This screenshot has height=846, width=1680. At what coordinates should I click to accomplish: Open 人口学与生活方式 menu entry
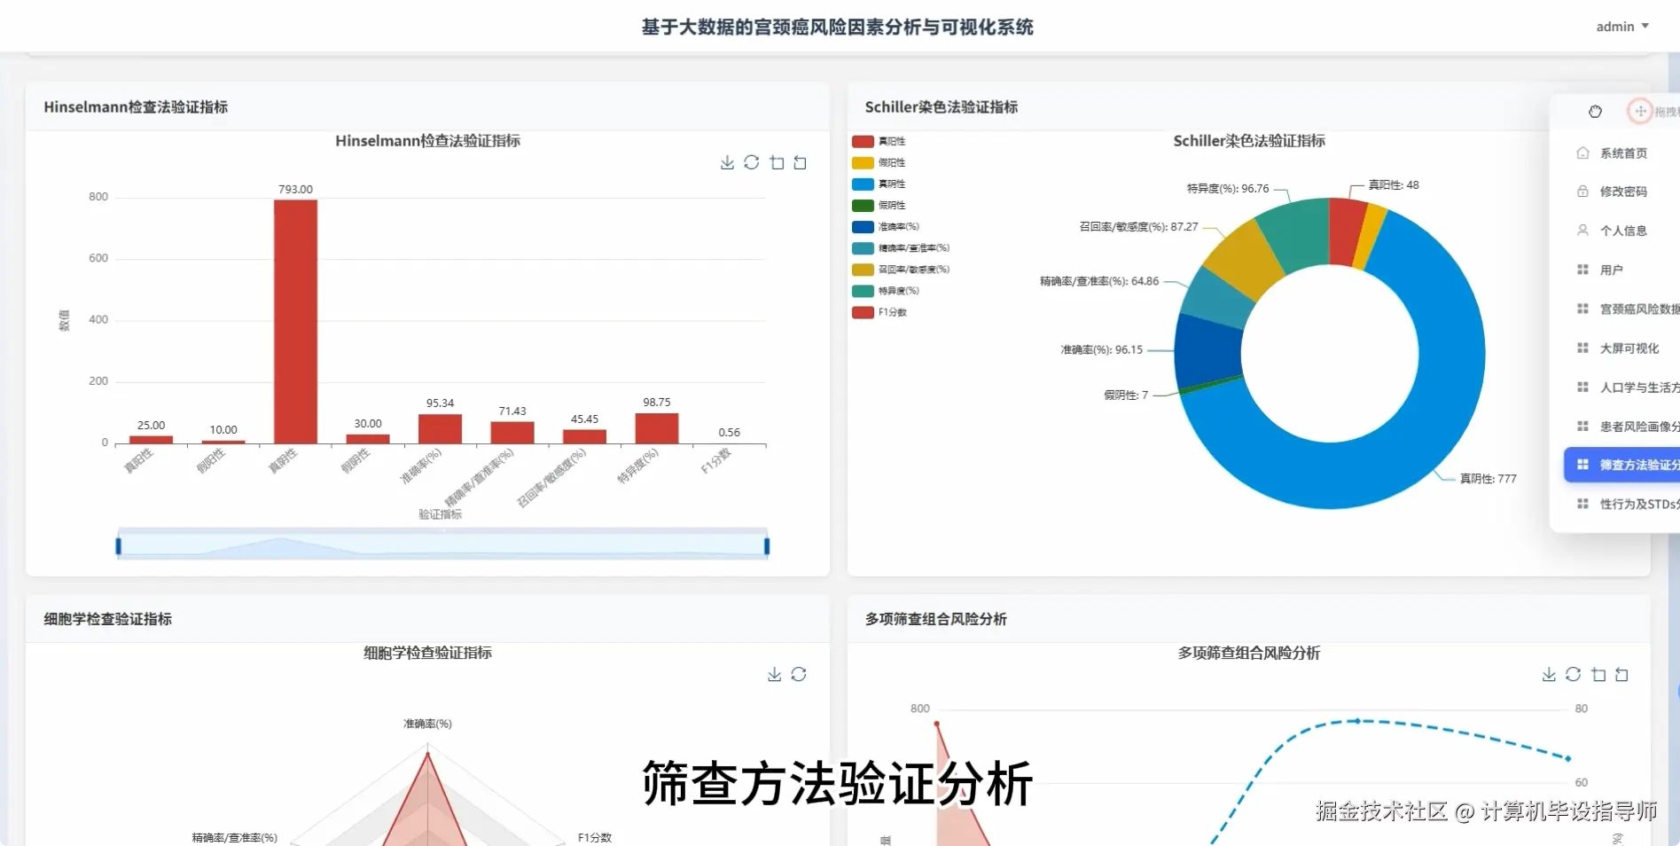[1622, 387]
